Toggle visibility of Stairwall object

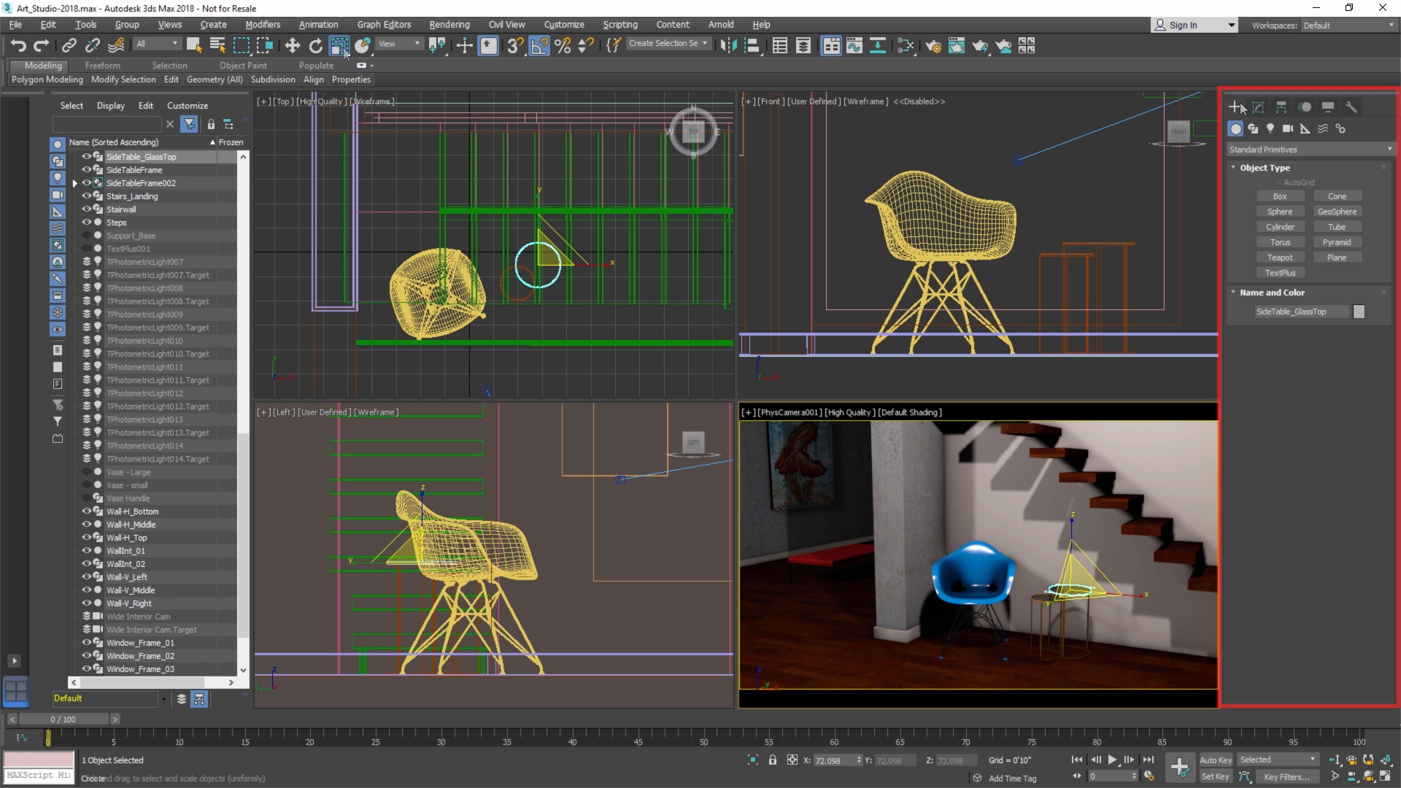pos(85,209)
